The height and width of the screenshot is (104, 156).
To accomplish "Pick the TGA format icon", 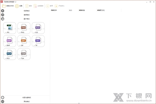I will click(x=24, y=54).
